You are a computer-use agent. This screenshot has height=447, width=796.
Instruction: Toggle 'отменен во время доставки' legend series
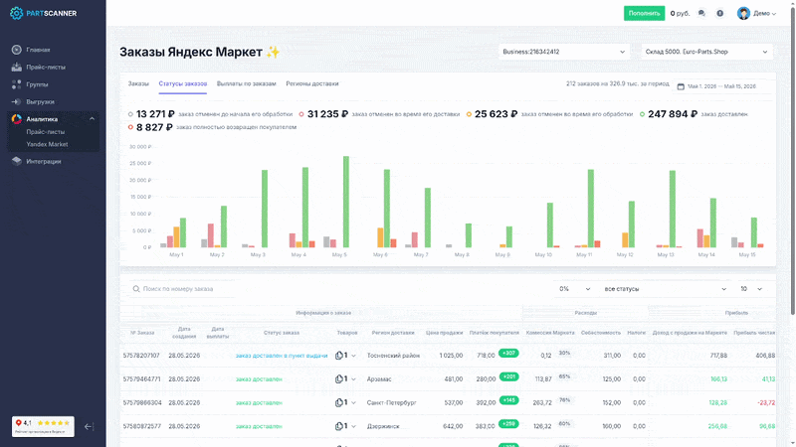pos(379,114)
